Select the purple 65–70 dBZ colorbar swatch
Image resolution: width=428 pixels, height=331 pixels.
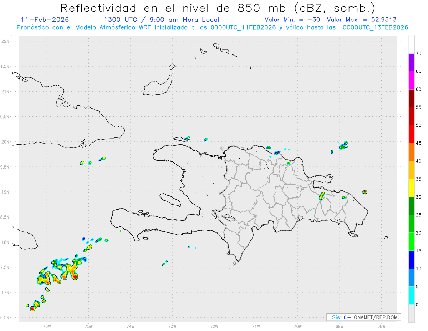click(411, 62)
